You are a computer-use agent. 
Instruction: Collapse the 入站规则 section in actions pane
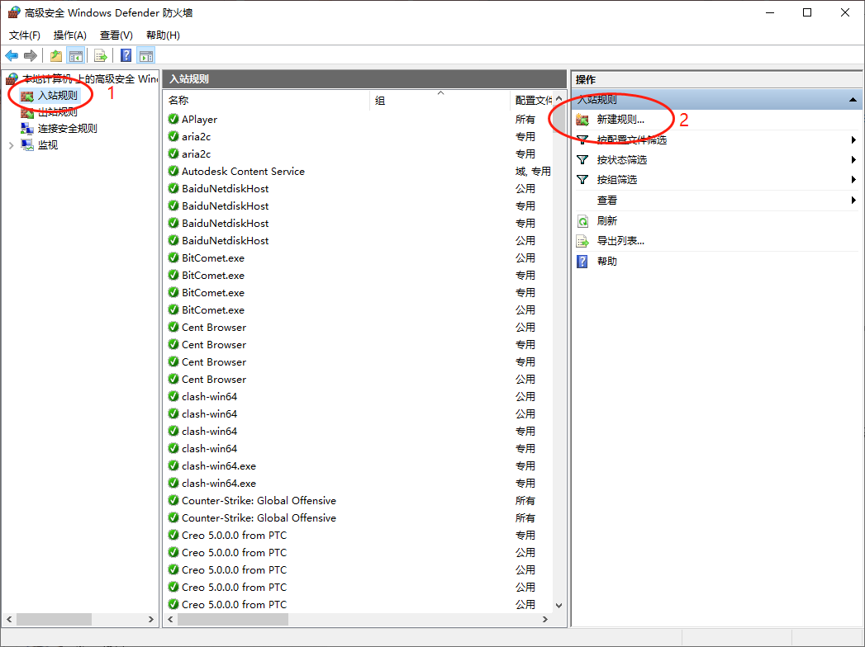coord(853,99)
